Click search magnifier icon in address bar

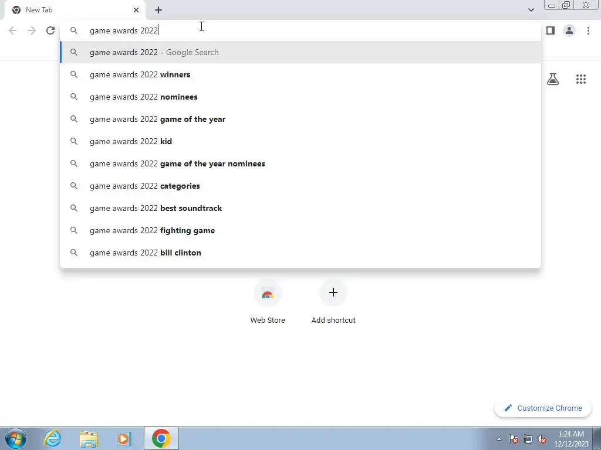(74, 30)
